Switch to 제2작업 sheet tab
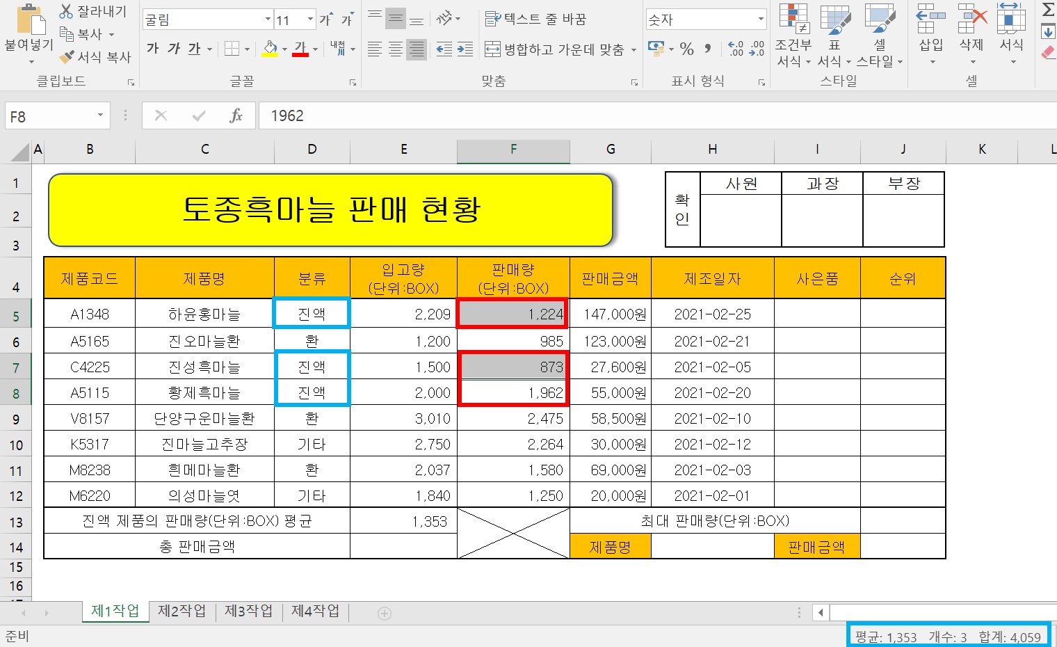 [x=181, y=611]
